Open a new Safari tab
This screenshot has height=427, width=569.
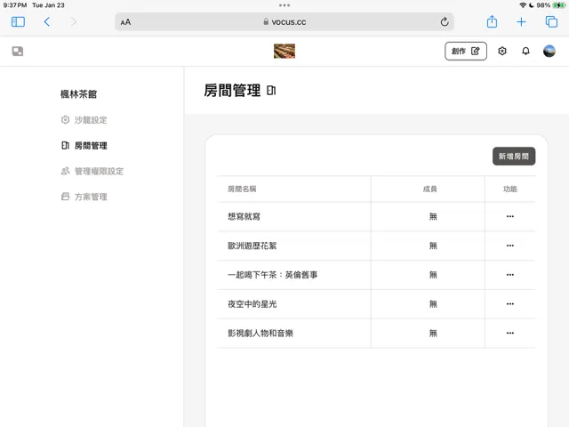[x=521, y=21]
